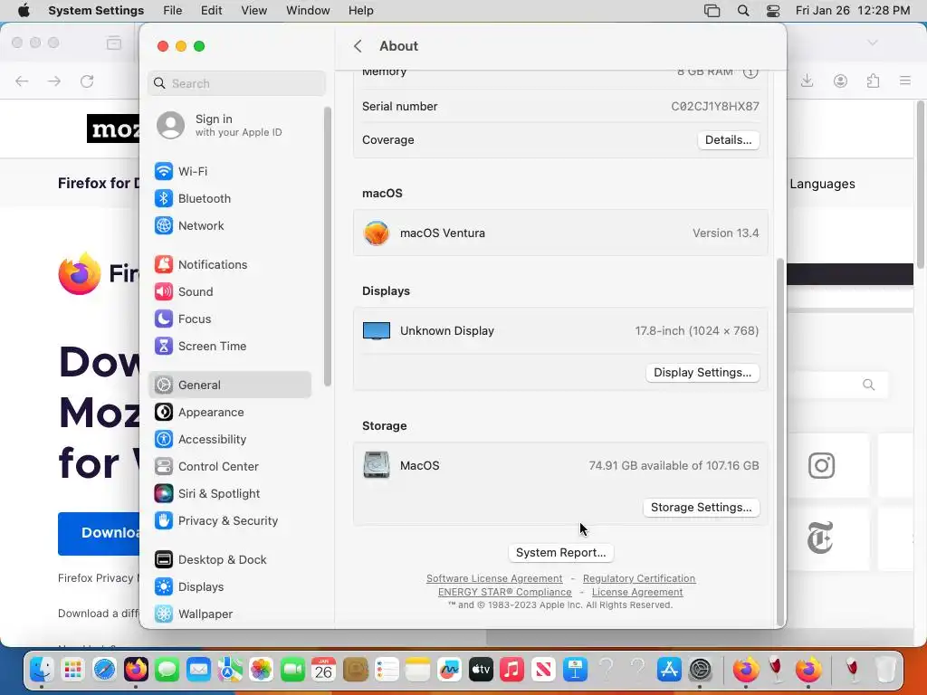Click the macOS Ventura logo icon
927x695 pixels.
click(377, 233)
